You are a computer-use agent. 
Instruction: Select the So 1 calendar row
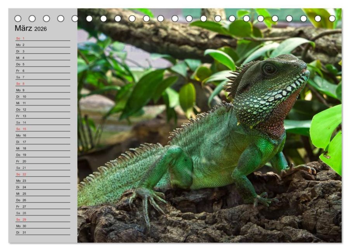[43, 38]
